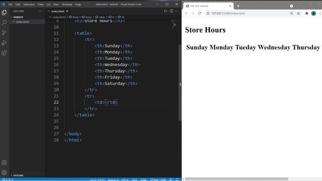The width and height of the screenshot is (322, 181).
Task: Click the td breadcrumb segment
Action: 121,17
